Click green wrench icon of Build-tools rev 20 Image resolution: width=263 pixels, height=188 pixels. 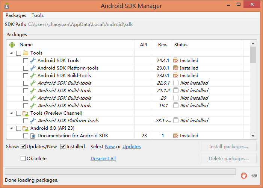pyautogui.click(x=33, y=98)
